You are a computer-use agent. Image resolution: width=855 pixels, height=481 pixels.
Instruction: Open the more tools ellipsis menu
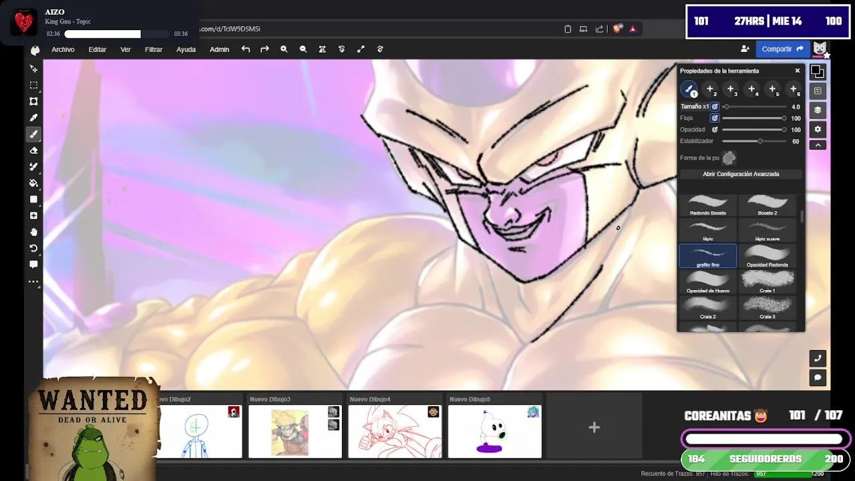[33, 282]
